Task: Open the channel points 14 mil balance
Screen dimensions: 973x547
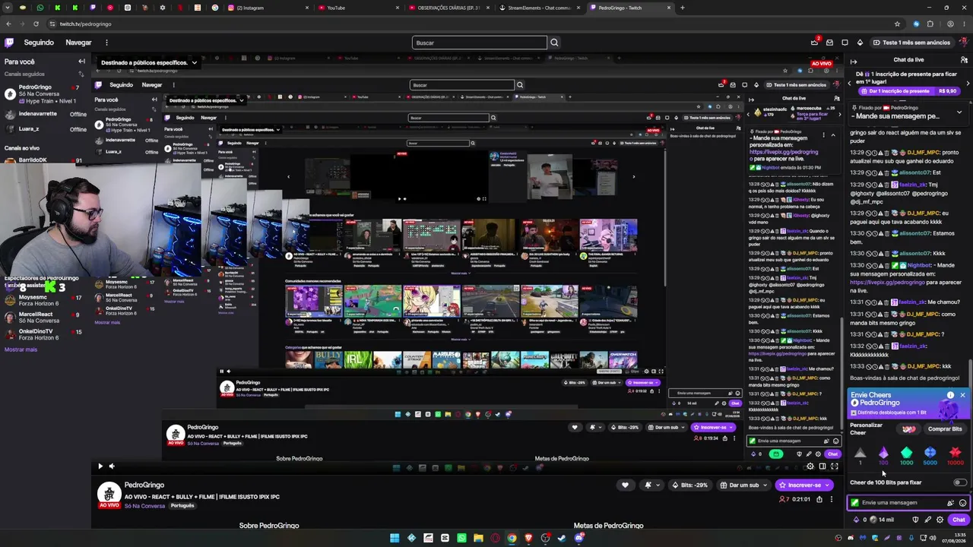Action: point(882,520)
